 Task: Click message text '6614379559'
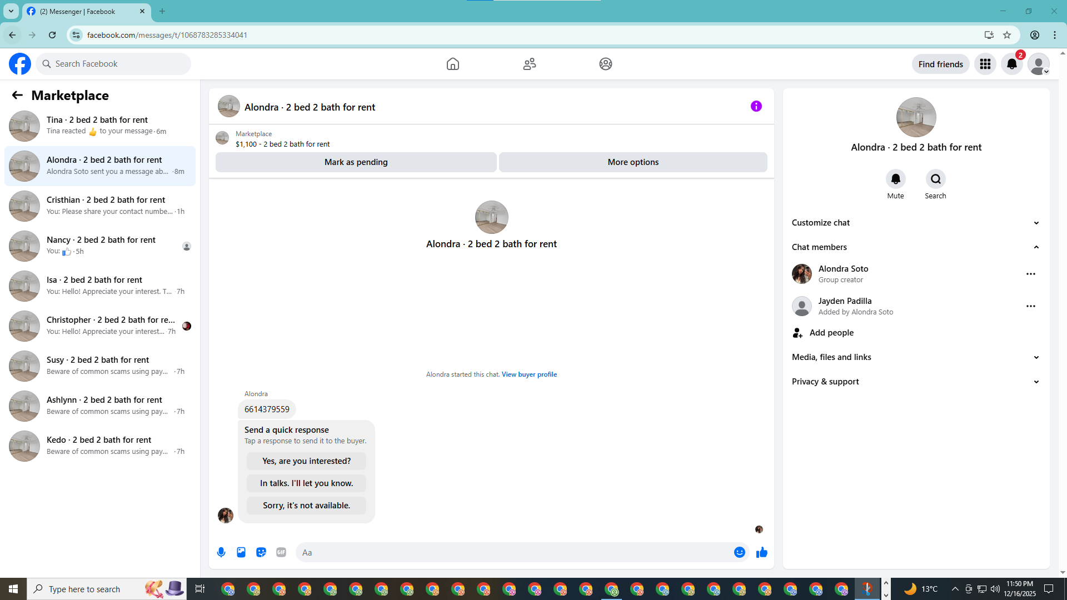click(x=267, y=409)
